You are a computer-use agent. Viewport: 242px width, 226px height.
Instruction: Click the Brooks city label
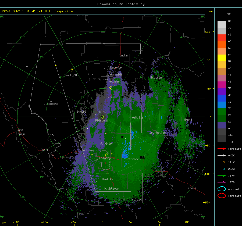click(191, 188)
